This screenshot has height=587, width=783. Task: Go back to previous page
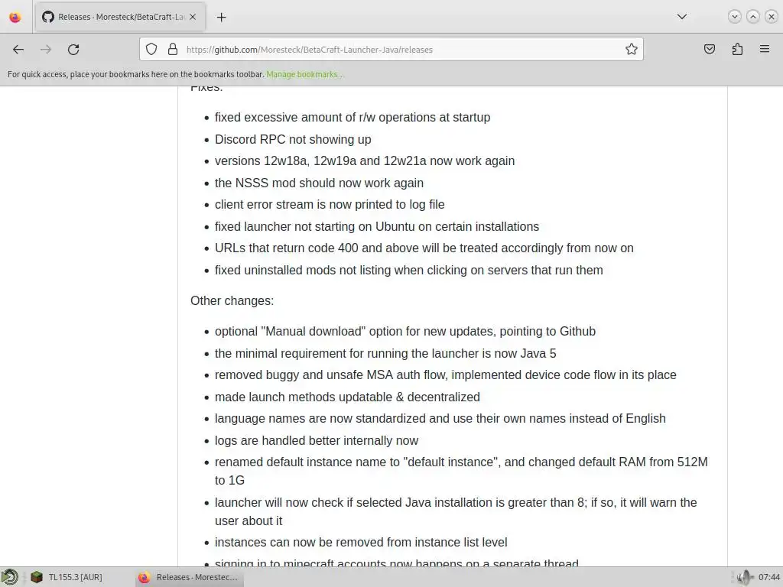pyautogui.click(x=18, y=50)
